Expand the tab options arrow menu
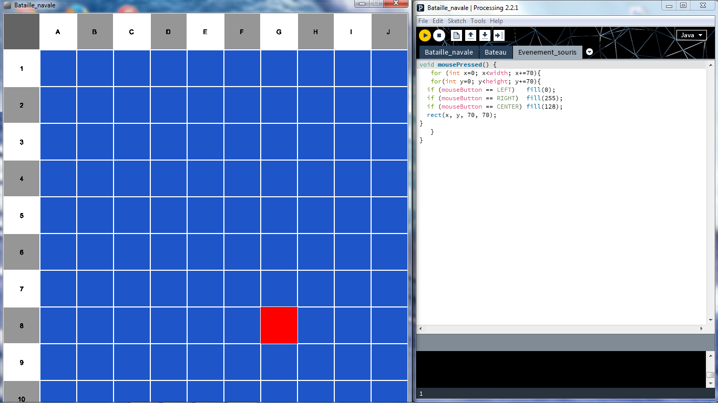The height and width of the screenshot is (403, 718). tap(589, 52)
